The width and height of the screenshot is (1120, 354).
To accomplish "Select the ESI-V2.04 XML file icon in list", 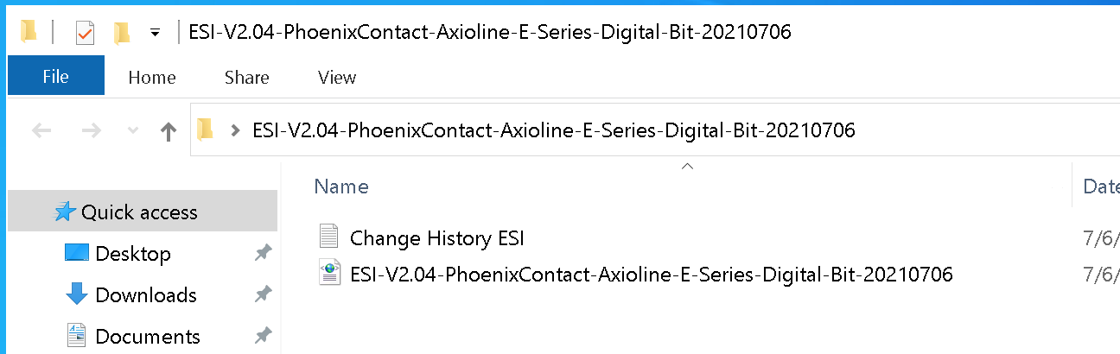I will 329,275.
